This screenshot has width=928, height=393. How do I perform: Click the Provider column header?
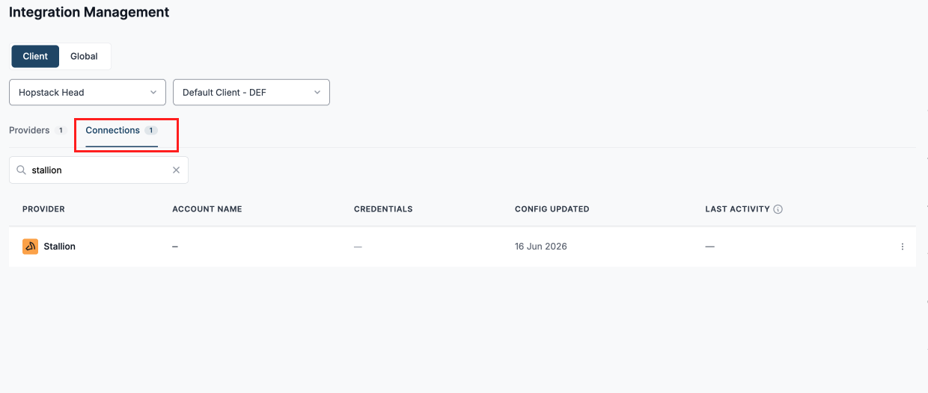[43, 209]
